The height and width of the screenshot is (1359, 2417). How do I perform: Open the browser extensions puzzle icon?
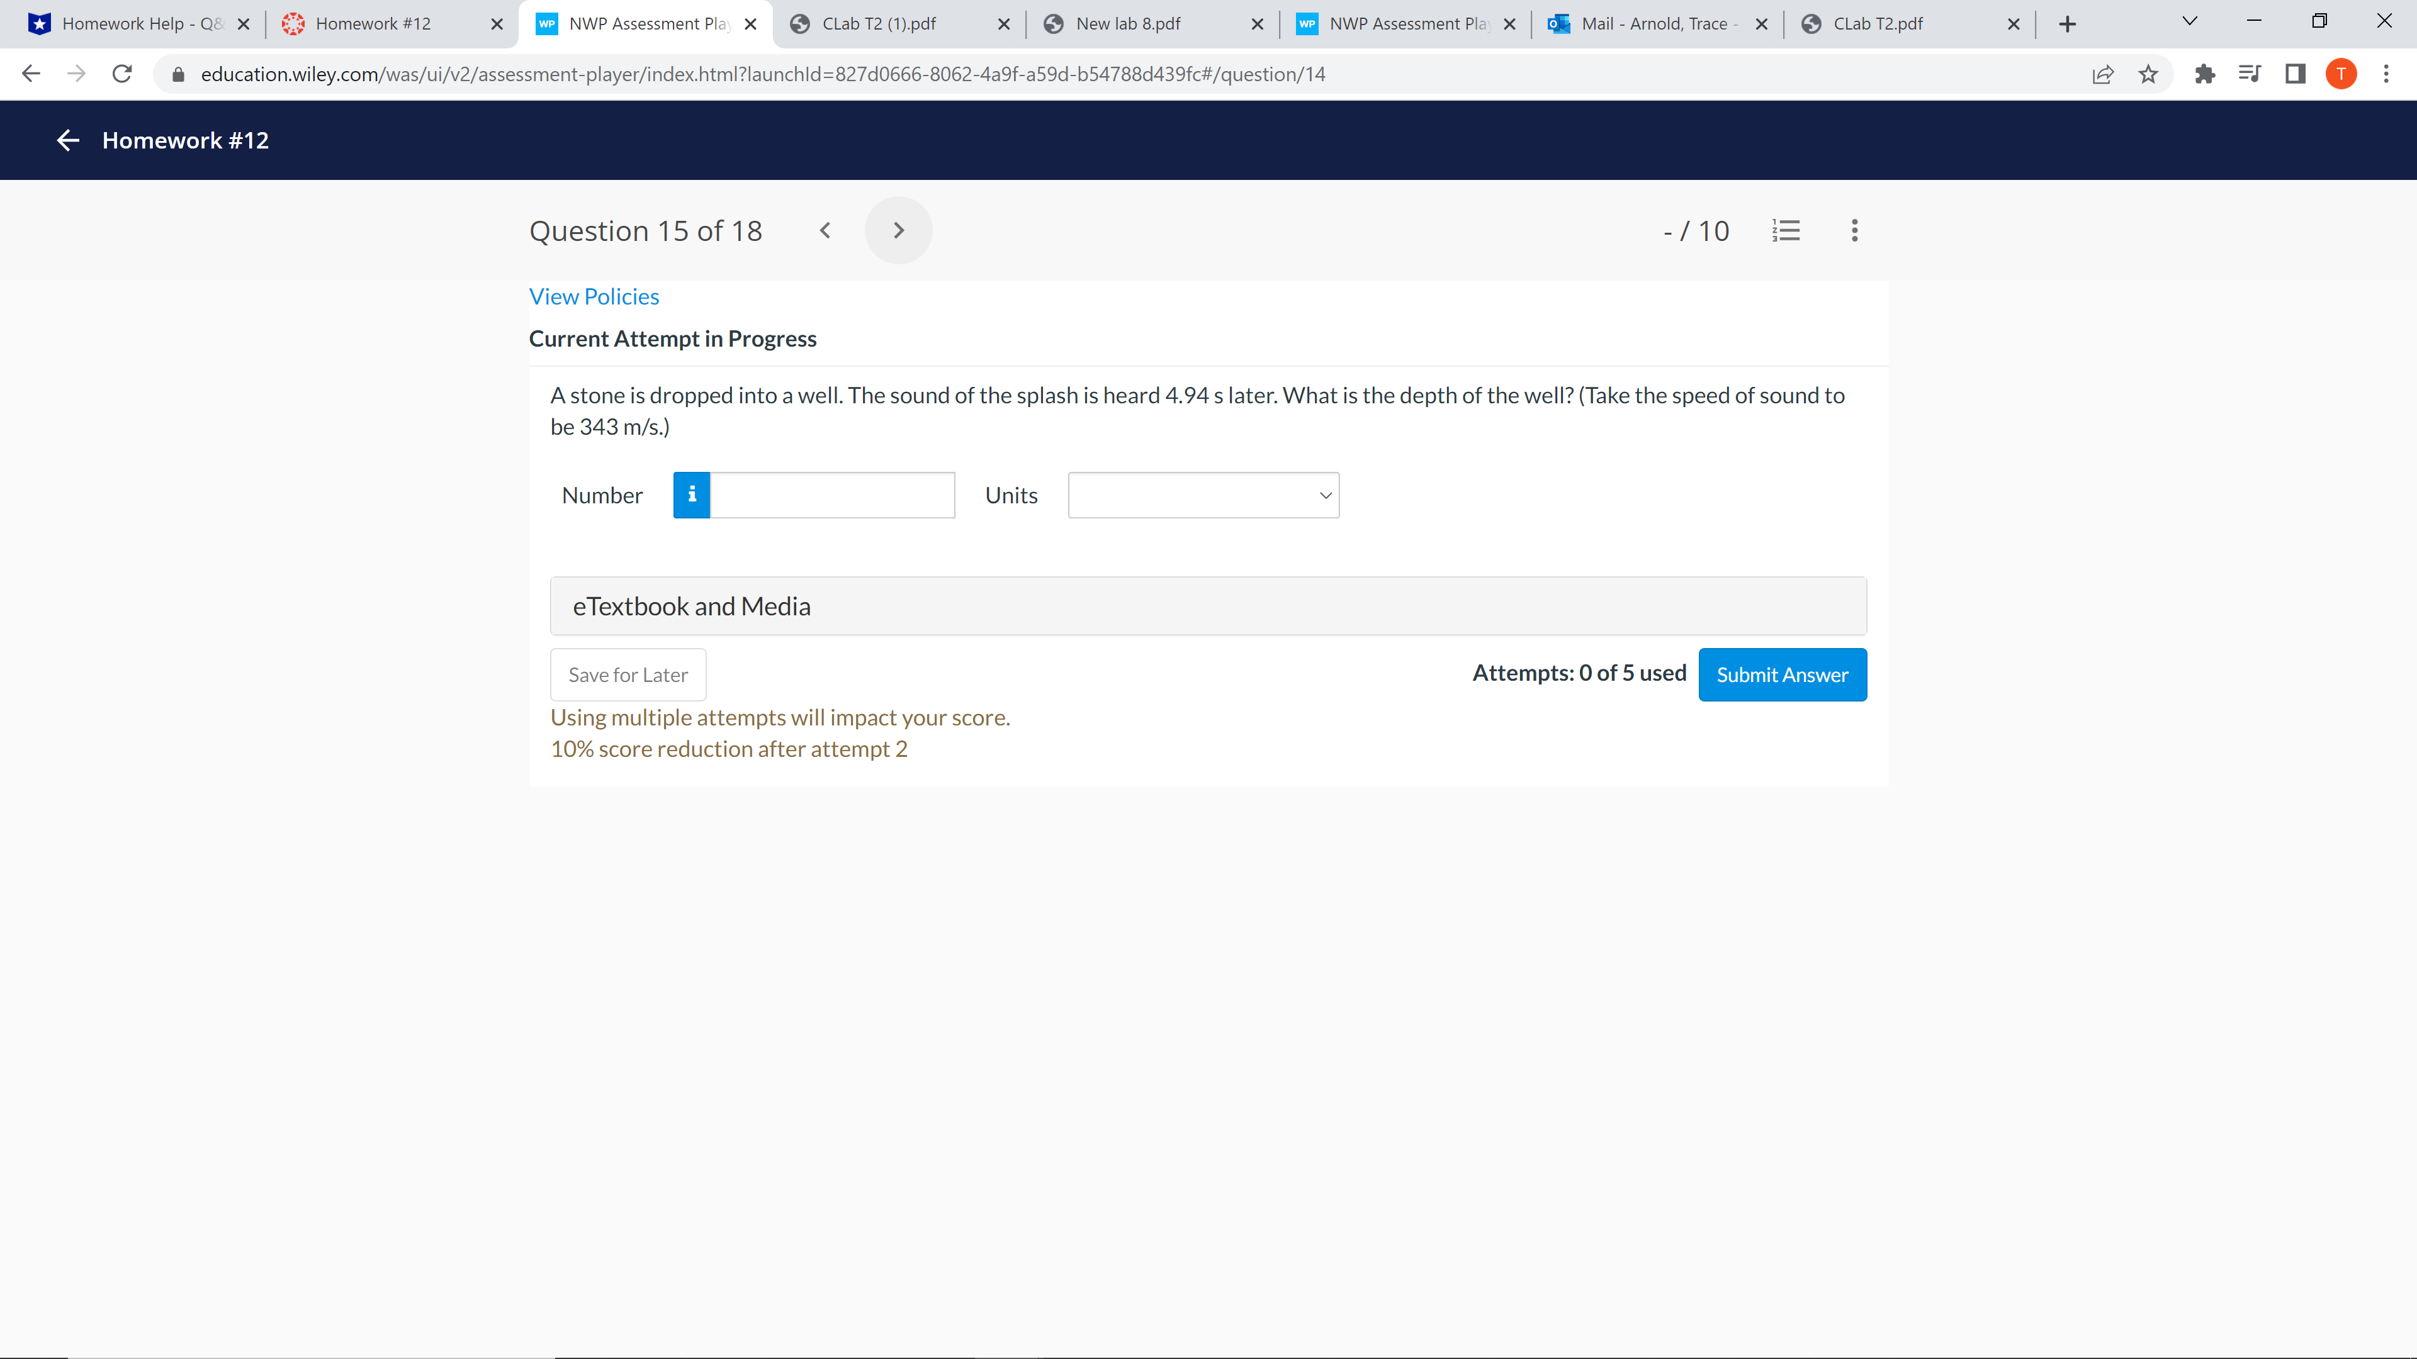2204,74
